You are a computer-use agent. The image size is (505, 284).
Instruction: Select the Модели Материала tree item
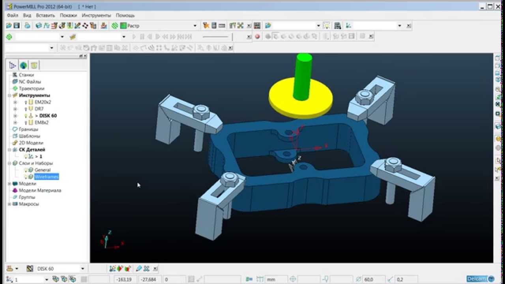[x=40, y=191]
